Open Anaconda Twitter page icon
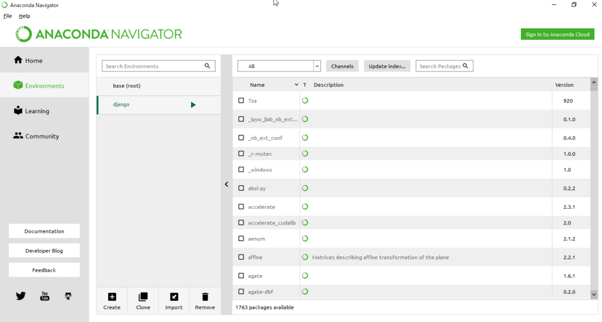 click(21, 296)
